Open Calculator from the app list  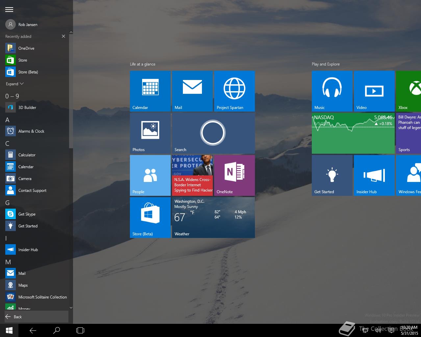coord(37,155)
